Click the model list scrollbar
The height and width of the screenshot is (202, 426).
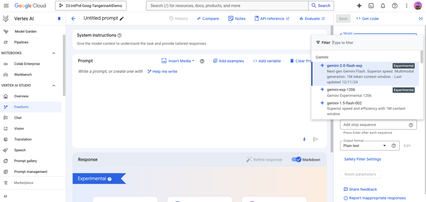[x=422, y=57]
